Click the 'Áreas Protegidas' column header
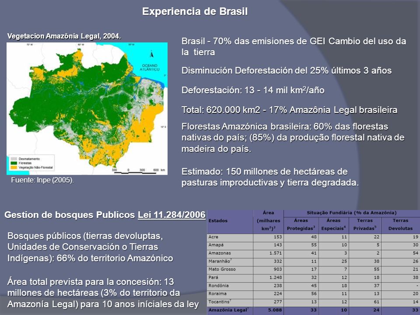The height and width of the screenshot is (315, 420). tap(301, 224)
